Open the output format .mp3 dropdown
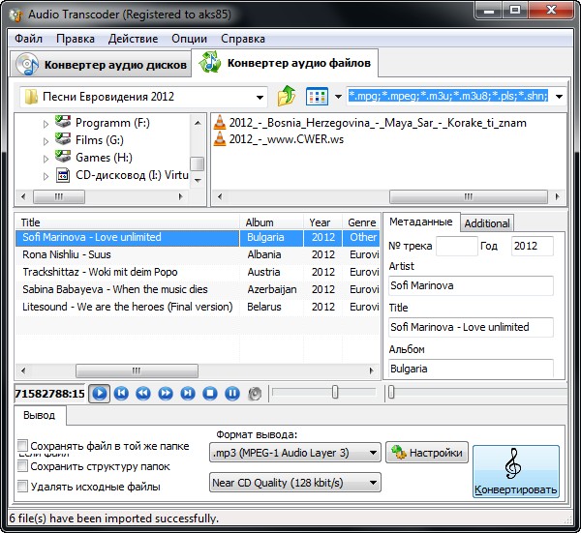 pos(295,452)
